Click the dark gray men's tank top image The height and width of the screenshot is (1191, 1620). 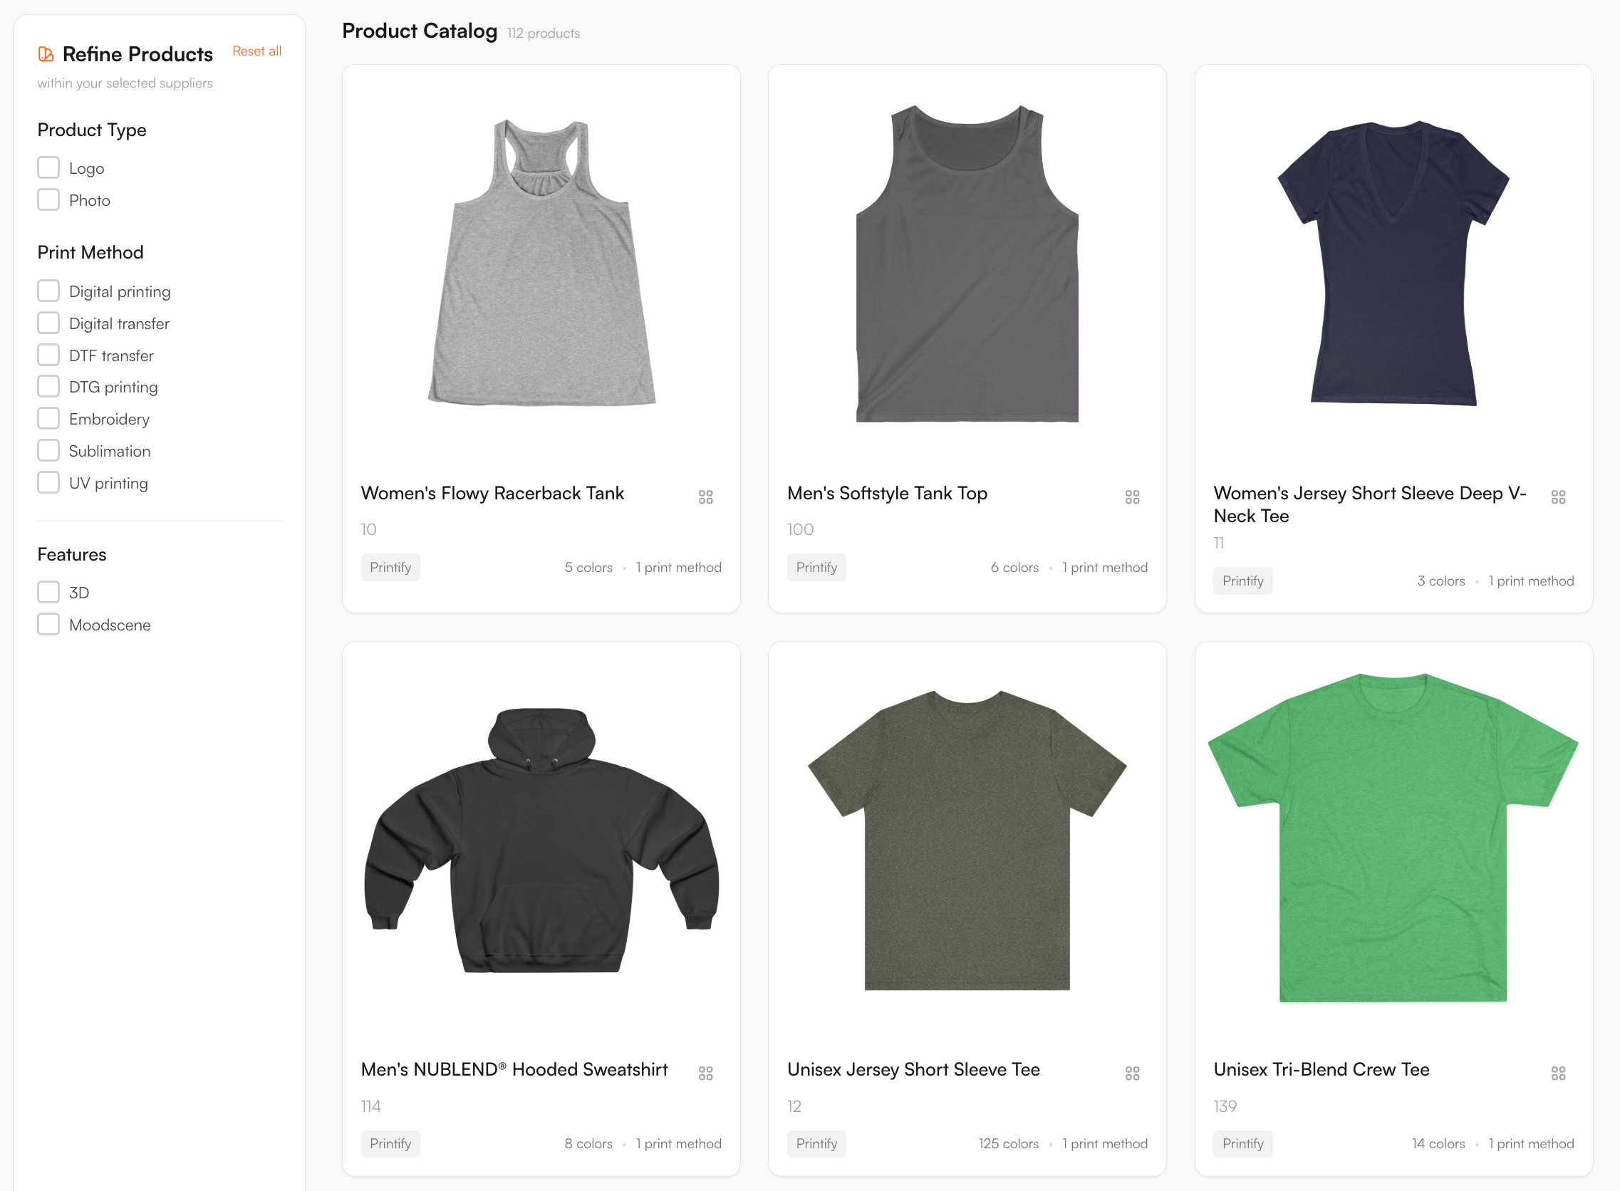click(967, 263)
